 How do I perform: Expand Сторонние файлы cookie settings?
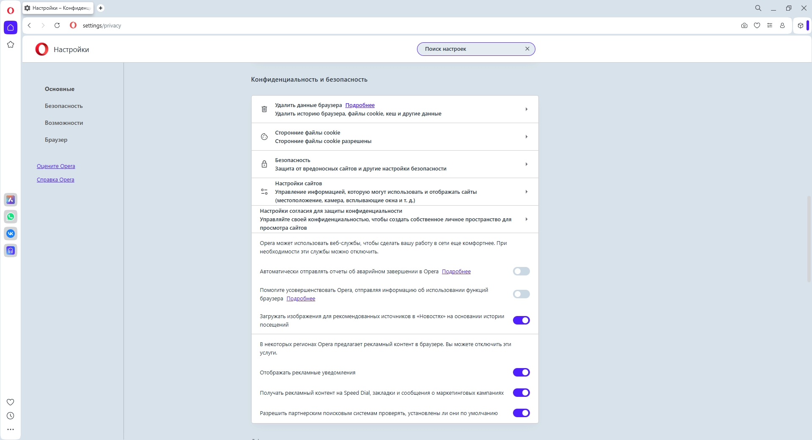click(x=395, y=137)
